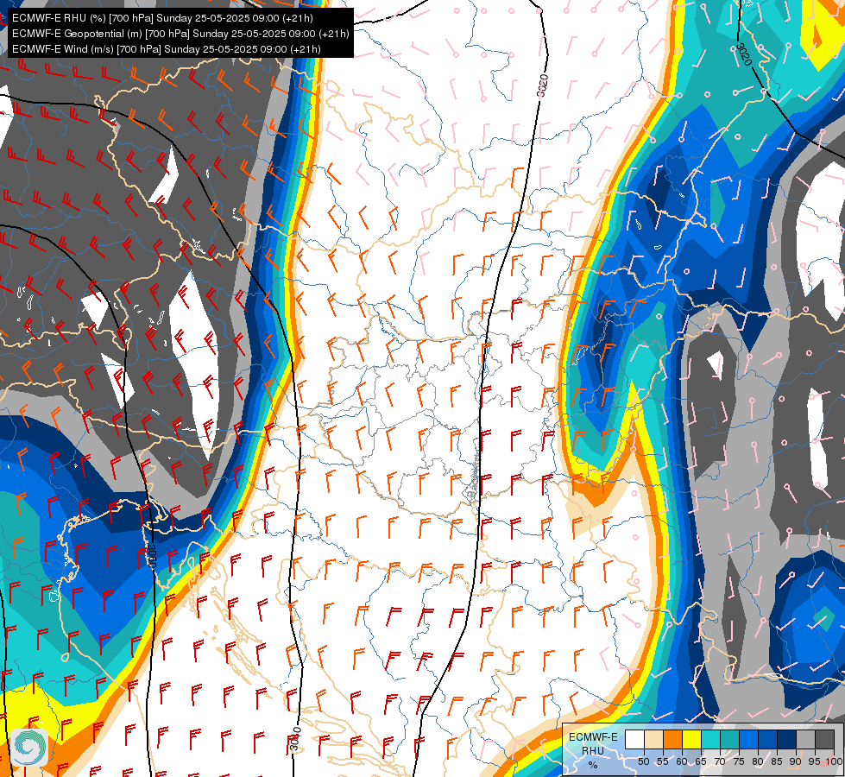Click the legend label '100'

click(x=835, y=761)
